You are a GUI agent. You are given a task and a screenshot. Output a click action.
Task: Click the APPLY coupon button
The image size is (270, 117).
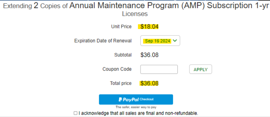[201, 69]
